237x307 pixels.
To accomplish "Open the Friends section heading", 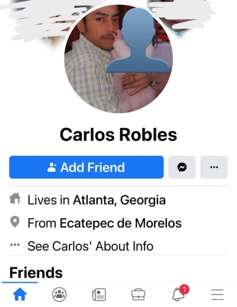I will pyautogui.click(x=36, y=273).
